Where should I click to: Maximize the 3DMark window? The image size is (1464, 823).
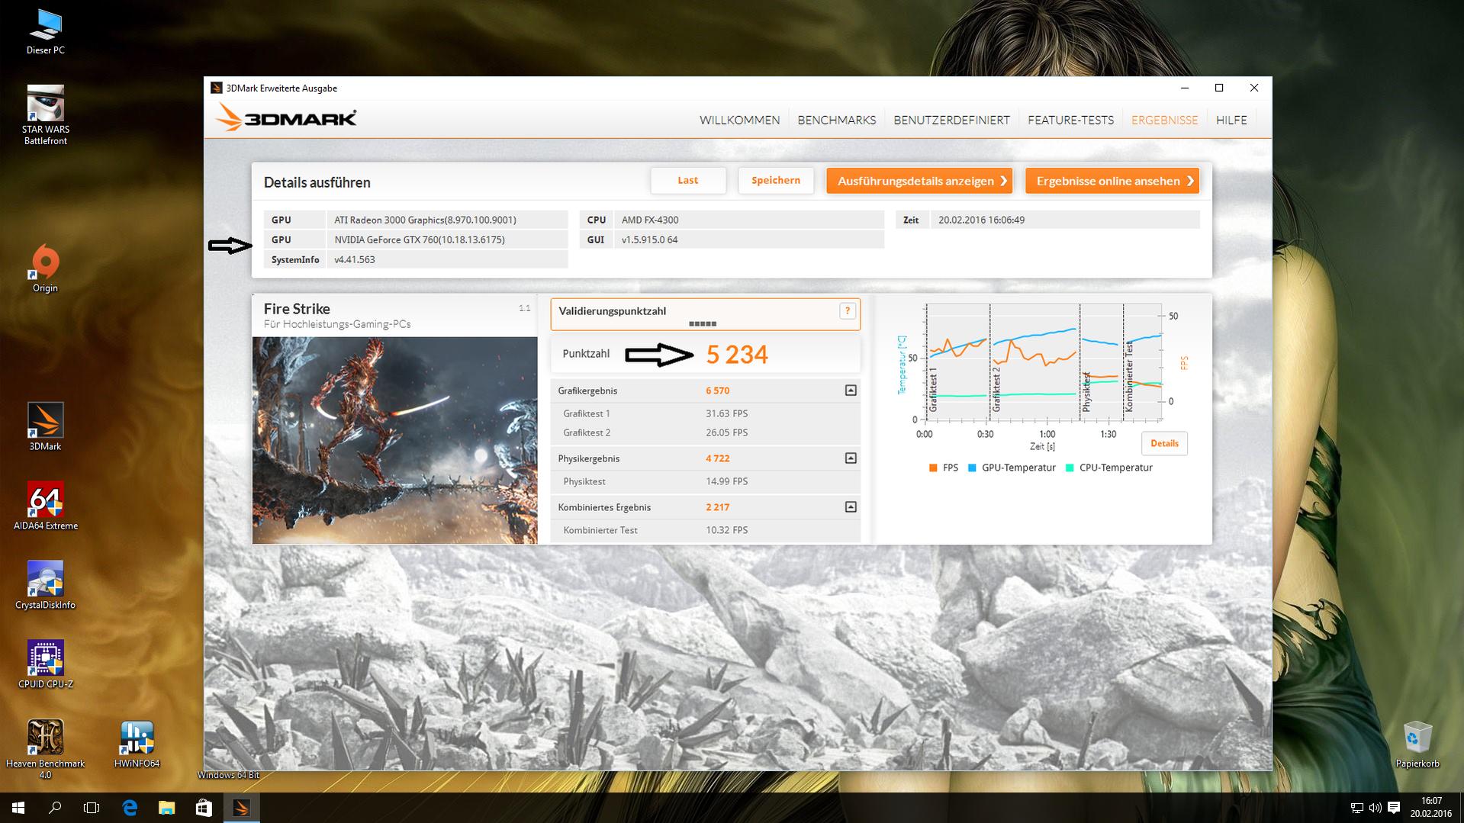click(x=1219, y=88)
